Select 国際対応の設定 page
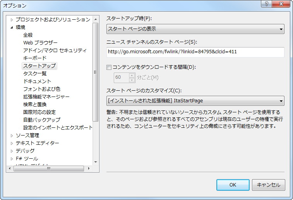Viewport: 293px width, 200px height. 39,112
